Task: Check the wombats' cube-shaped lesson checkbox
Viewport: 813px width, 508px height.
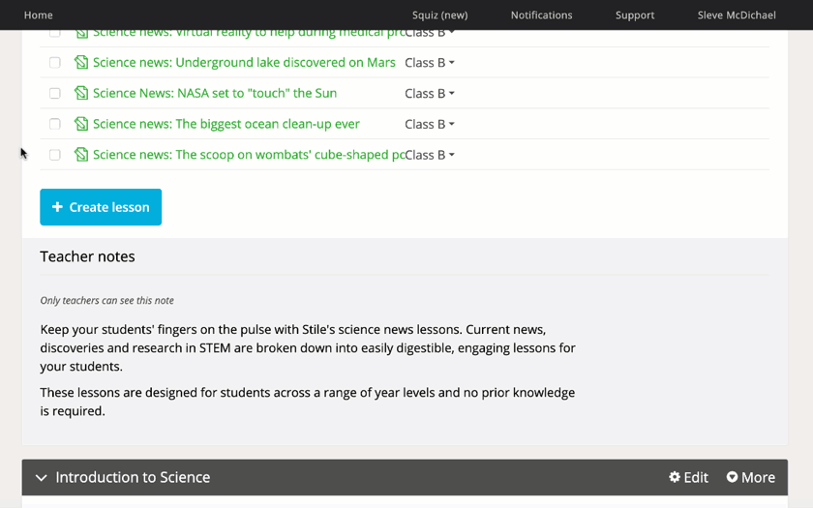Action: pos(55,155)
